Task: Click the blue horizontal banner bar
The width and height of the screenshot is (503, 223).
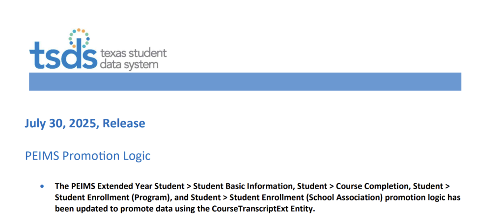Action: point(245,82)
